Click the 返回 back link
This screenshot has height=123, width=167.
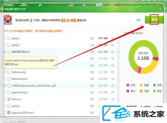coord(138,20)
